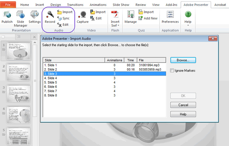The height and width of the screenshot is (146, 229).
Task: Click Edit in the Video group
Action: (96, 18)
